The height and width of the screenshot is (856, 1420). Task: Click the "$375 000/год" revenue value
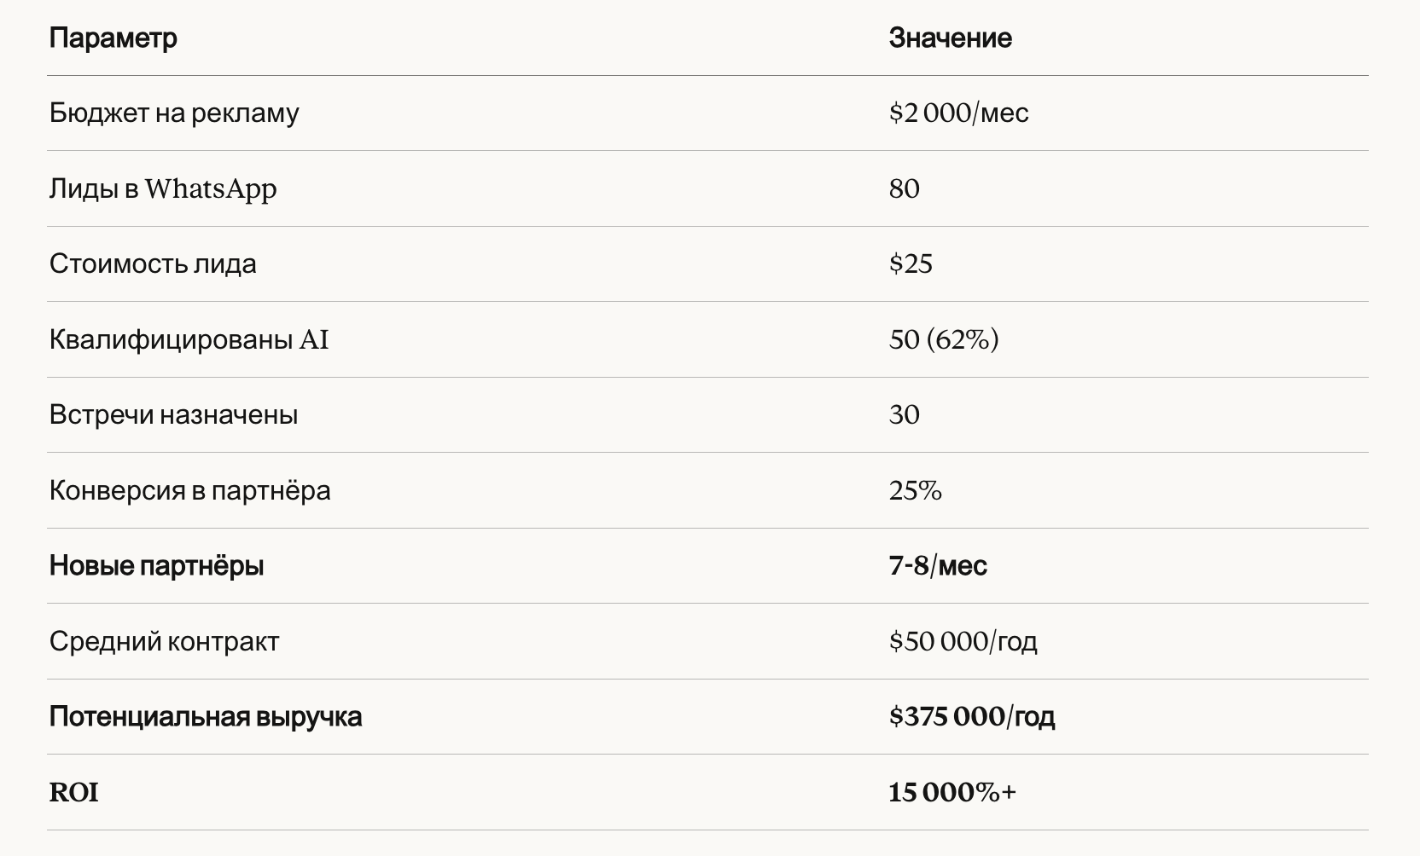point(971,717)
